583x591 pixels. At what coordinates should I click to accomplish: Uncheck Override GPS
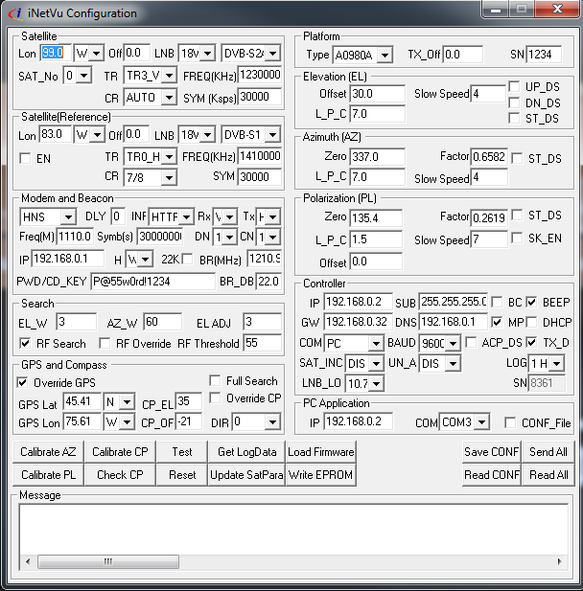(22, 382)
